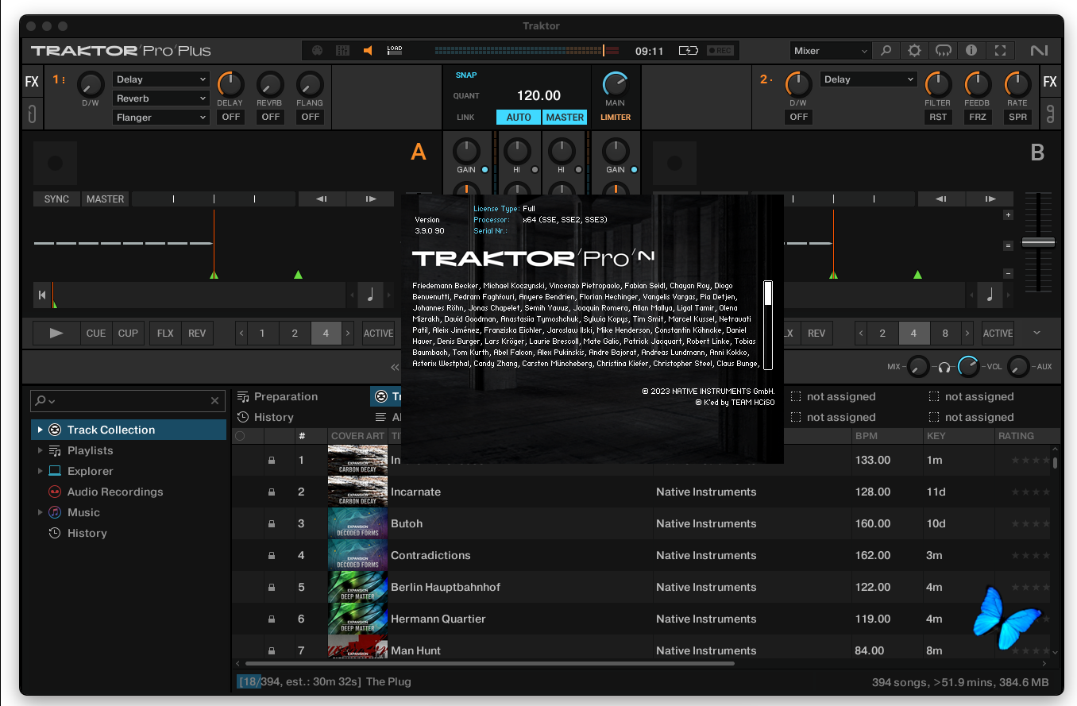Screen dimensions: 1077x706
Task: Click the info icon in the header
Action: pyautogui.click(x=971, y=50)
